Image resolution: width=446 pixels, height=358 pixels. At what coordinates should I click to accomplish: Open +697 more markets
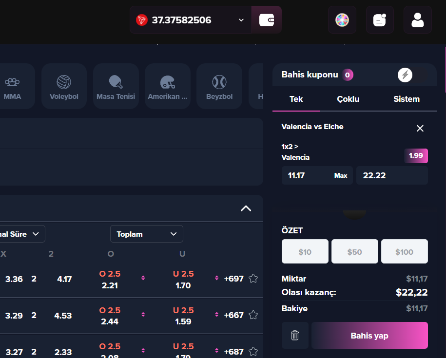(234, 279)
